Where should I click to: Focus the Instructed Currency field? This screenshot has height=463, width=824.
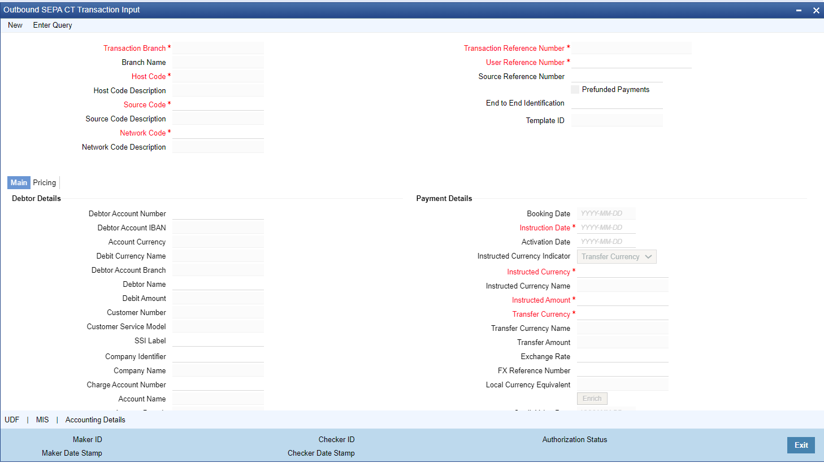tap(623, 272)
